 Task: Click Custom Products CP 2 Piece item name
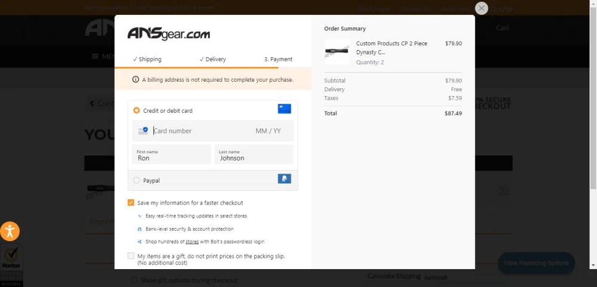(392, 48)
